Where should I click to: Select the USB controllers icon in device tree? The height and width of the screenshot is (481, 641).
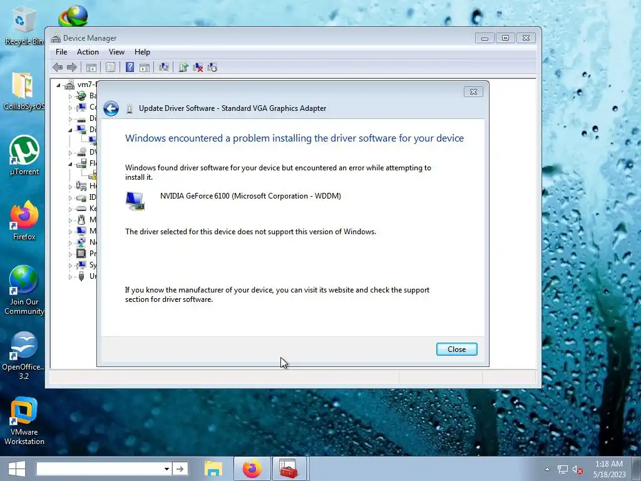81,276
